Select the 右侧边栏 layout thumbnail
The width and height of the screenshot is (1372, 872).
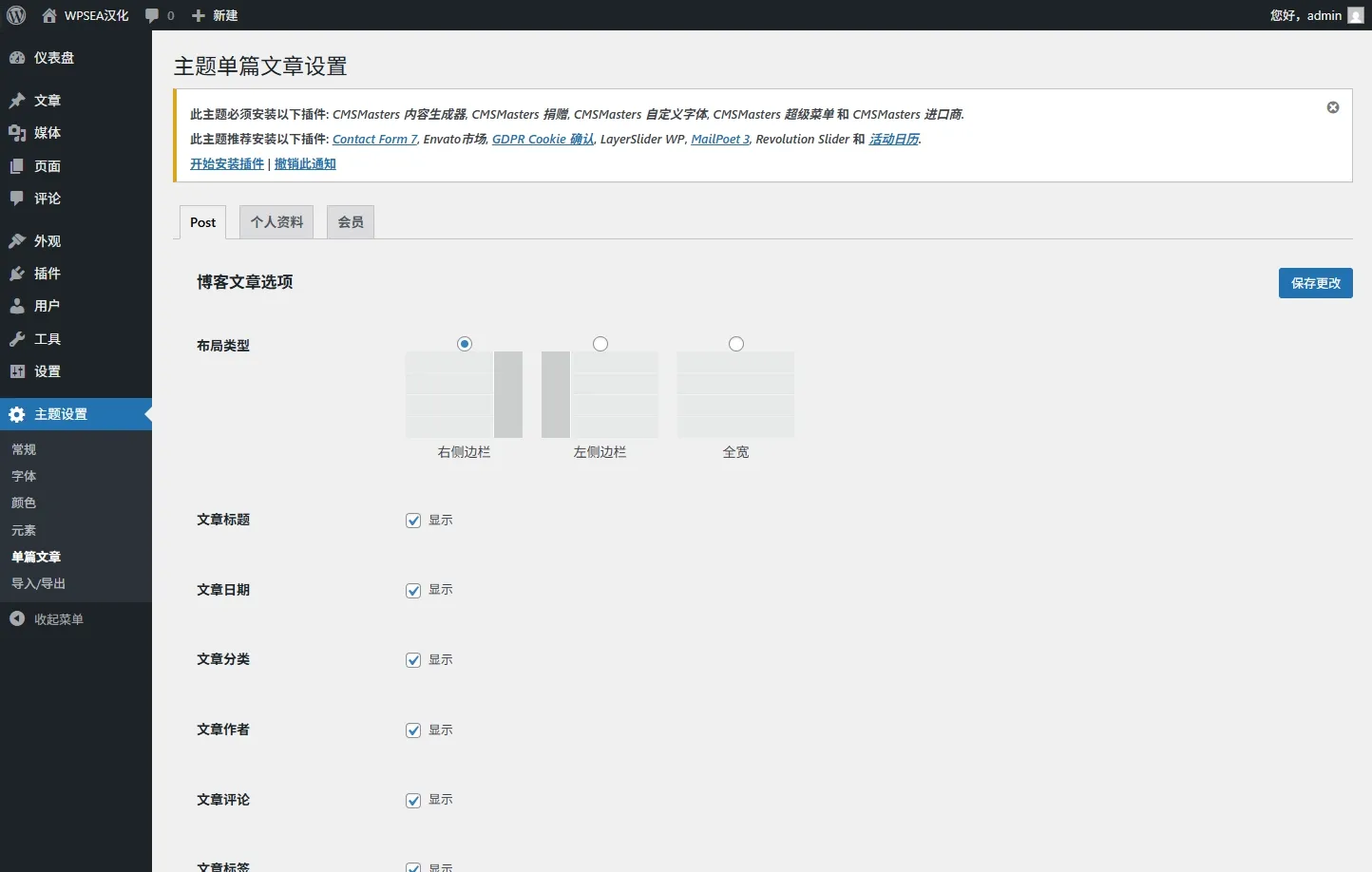pos(464,395)
